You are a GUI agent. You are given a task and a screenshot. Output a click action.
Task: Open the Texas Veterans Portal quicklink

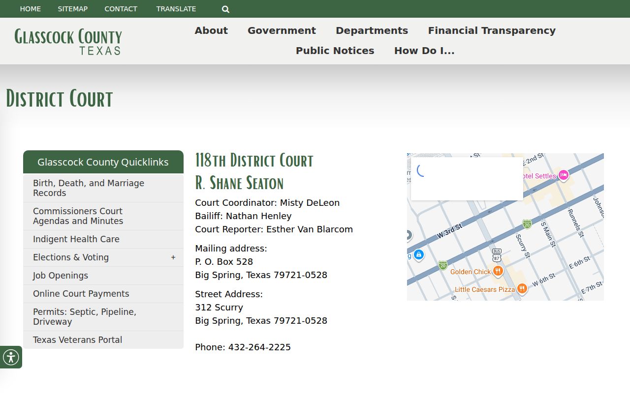point(103,340)
